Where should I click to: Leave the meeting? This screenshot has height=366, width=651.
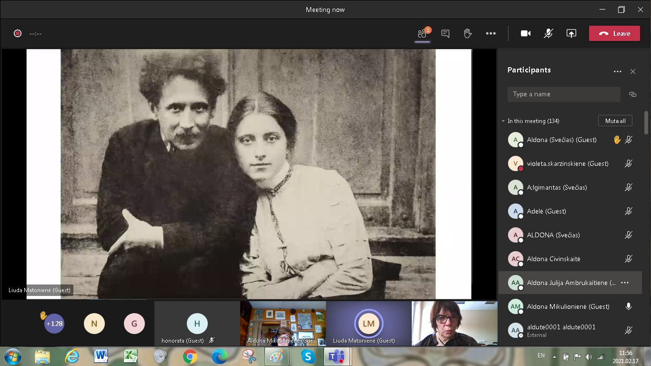tap(614, 33)
